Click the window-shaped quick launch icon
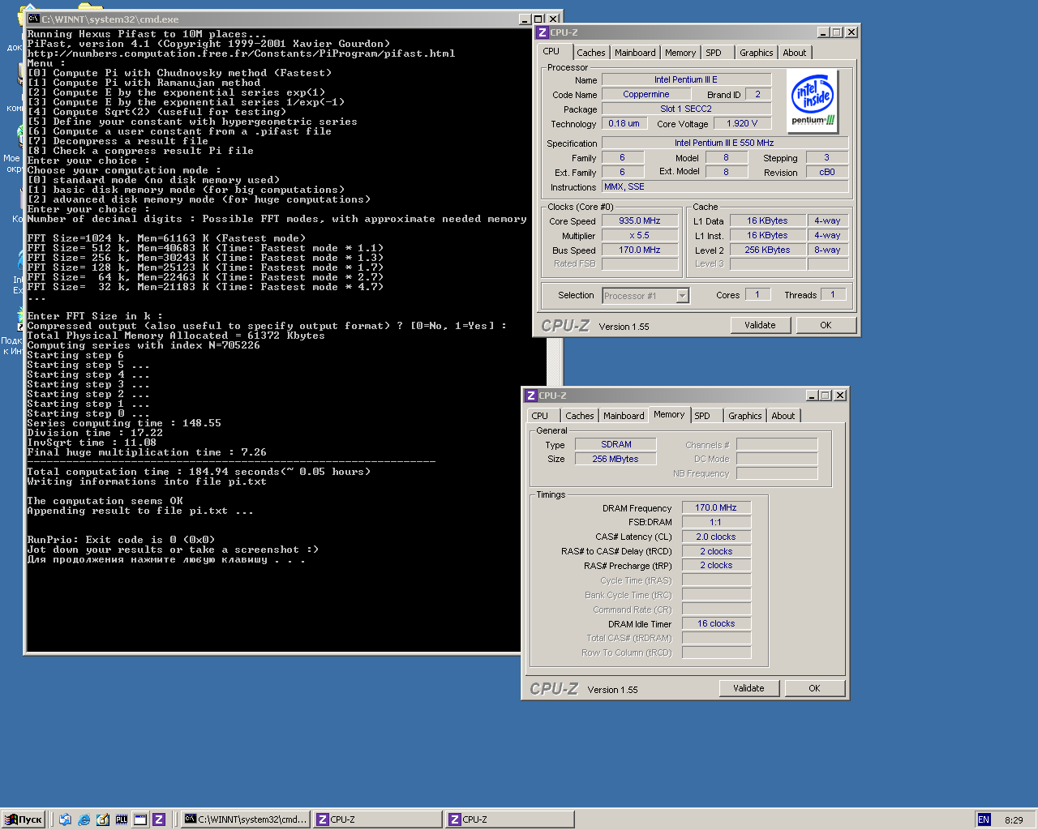 139,819
